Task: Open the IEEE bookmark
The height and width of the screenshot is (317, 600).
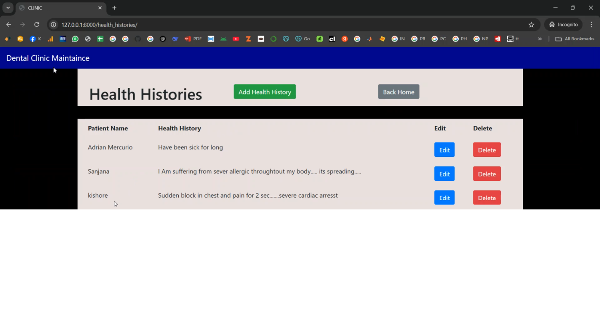Action: click(63, 39)
